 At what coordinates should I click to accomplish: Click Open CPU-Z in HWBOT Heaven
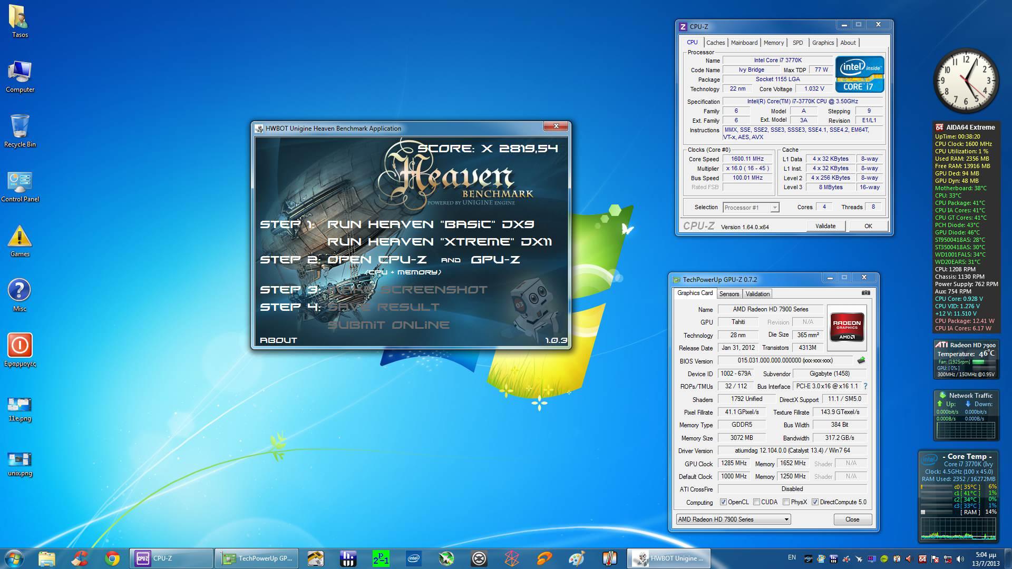[378, 260]
